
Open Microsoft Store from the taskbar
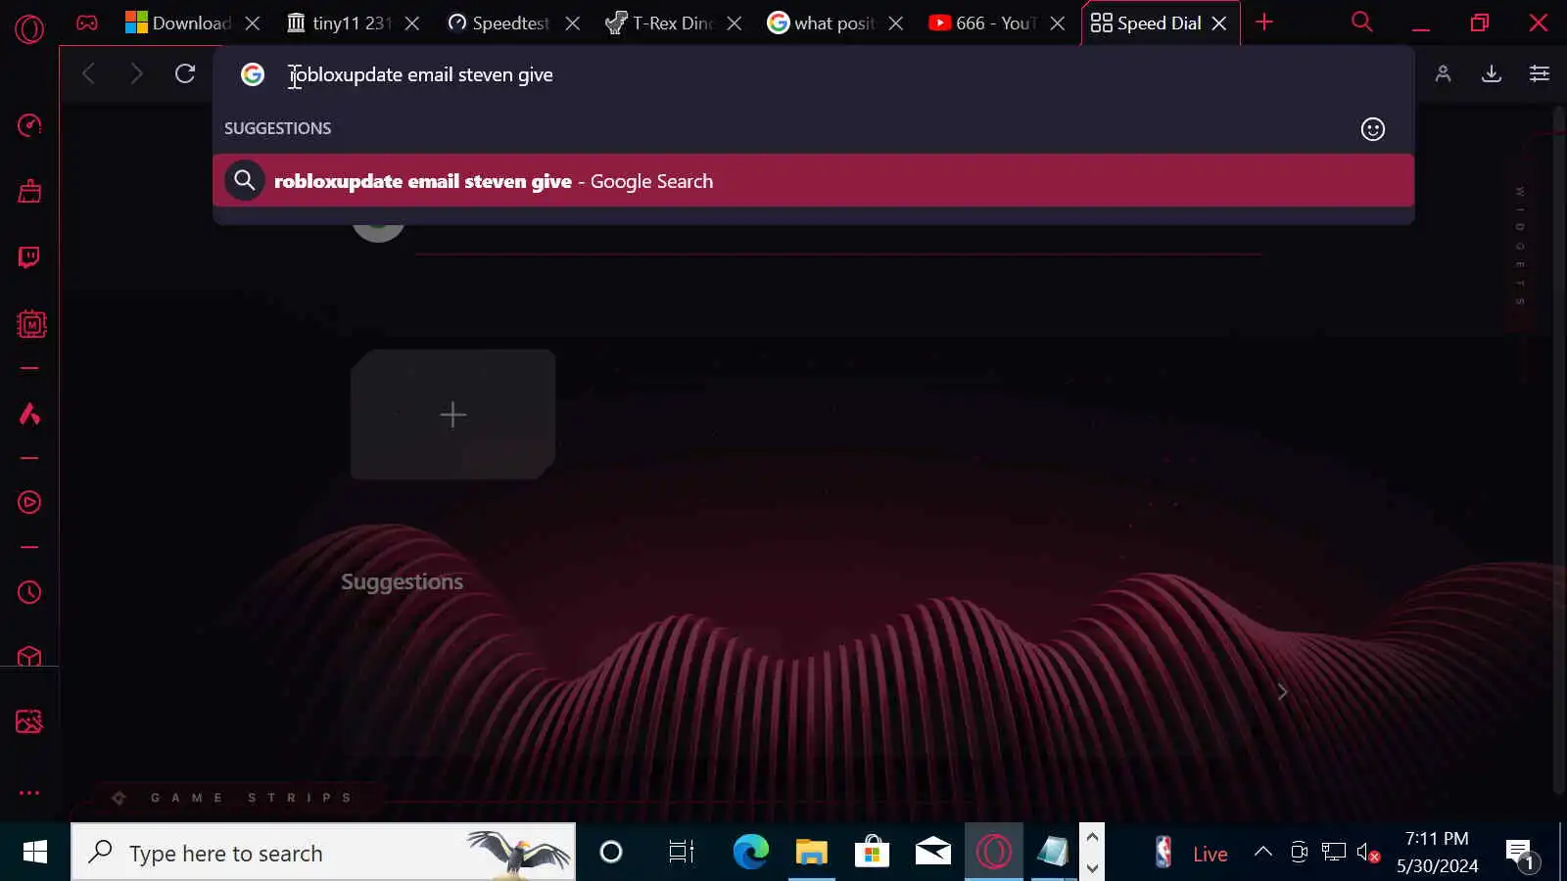coord(872,853)
